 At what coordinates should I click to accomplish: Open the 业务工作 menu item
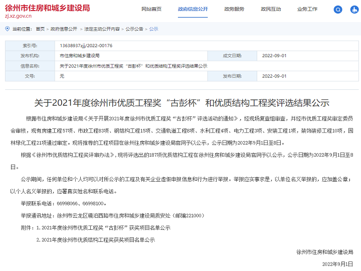tap(307, 10)
